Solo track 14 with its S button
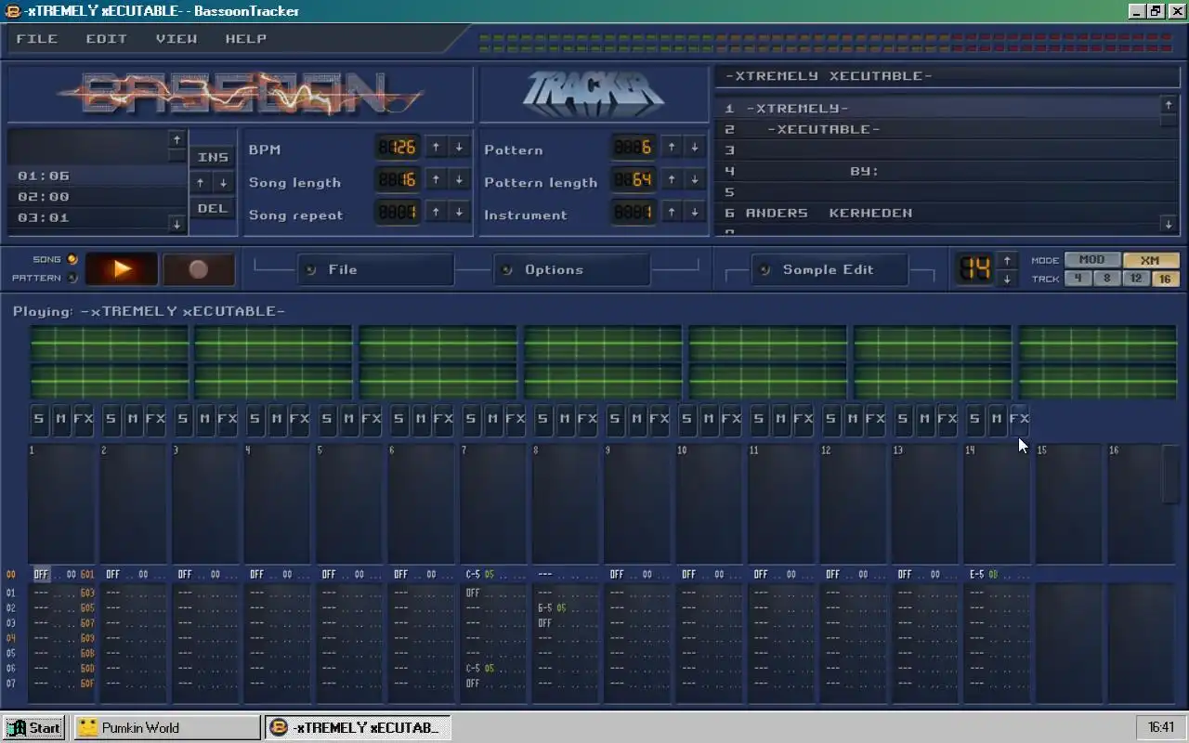Screen dimensions: 1189x743 (x=974, y=419)
